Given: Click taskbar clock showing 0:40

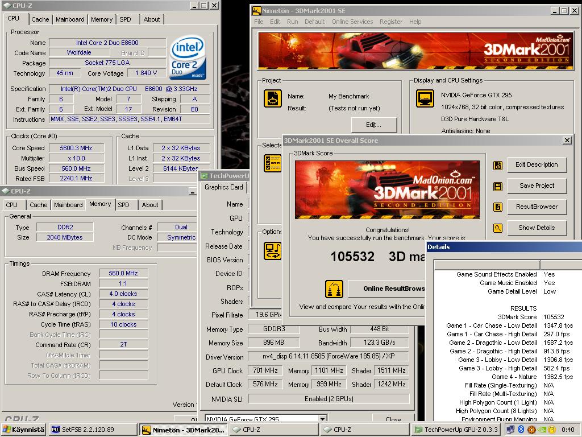Looking at the screenshot, I should pyautogui.click(x=568, y=429).
